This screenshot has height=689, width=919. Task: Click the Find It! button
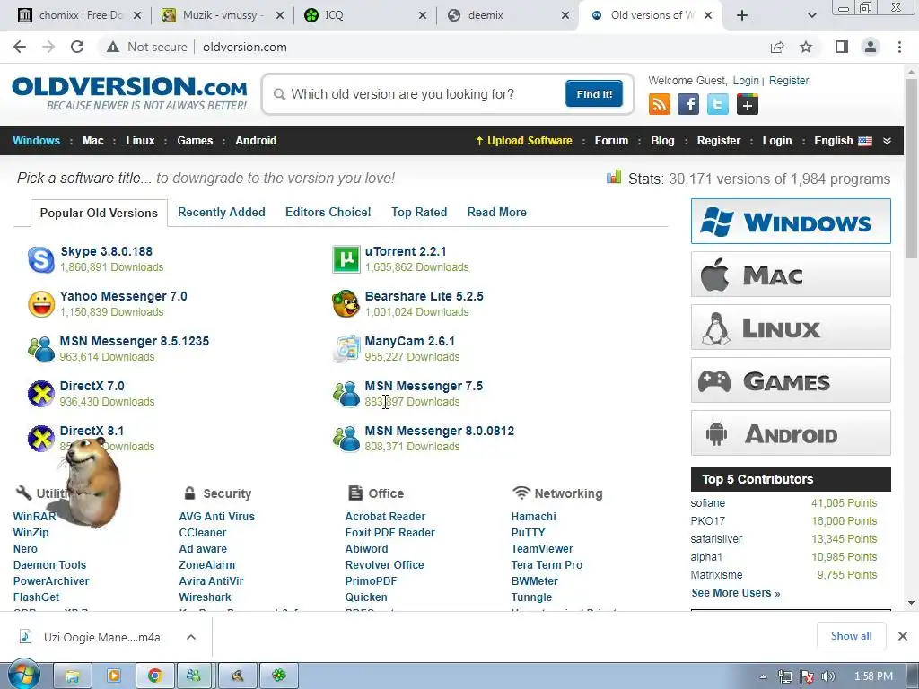pyautogui.click(x=594, y=93)
